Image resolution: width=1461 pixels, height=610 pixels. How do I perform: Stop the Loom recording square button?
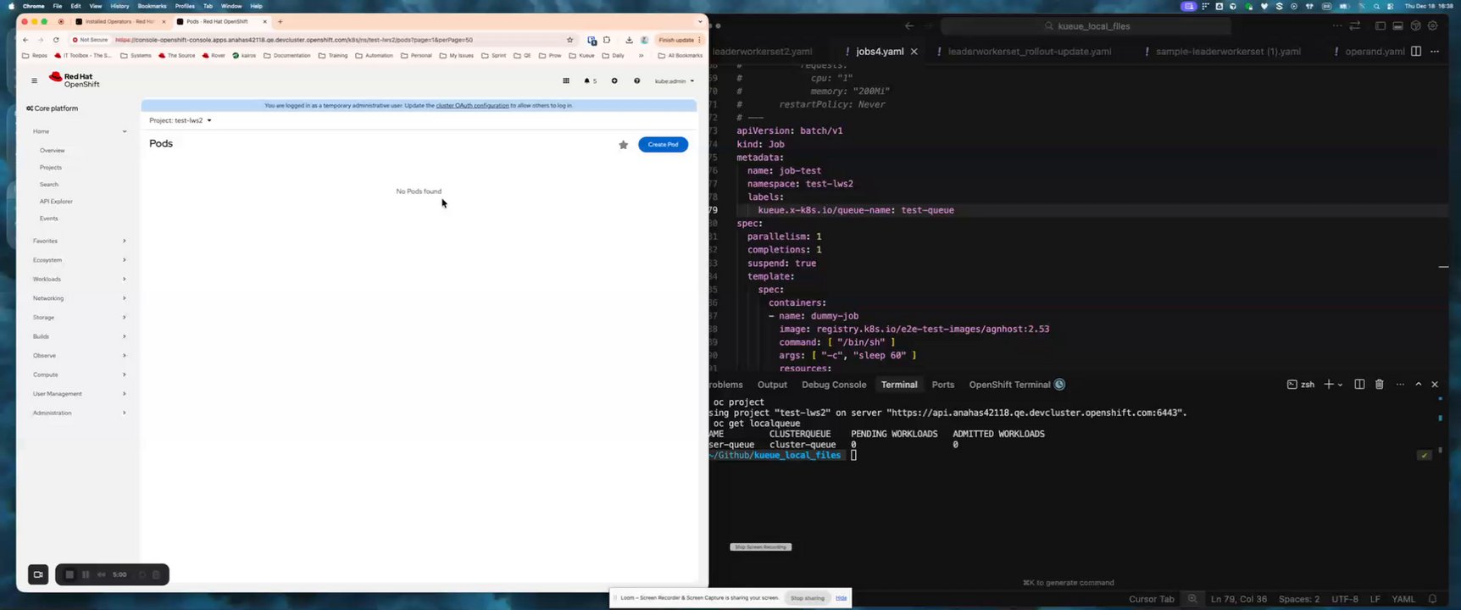[69, 574]
